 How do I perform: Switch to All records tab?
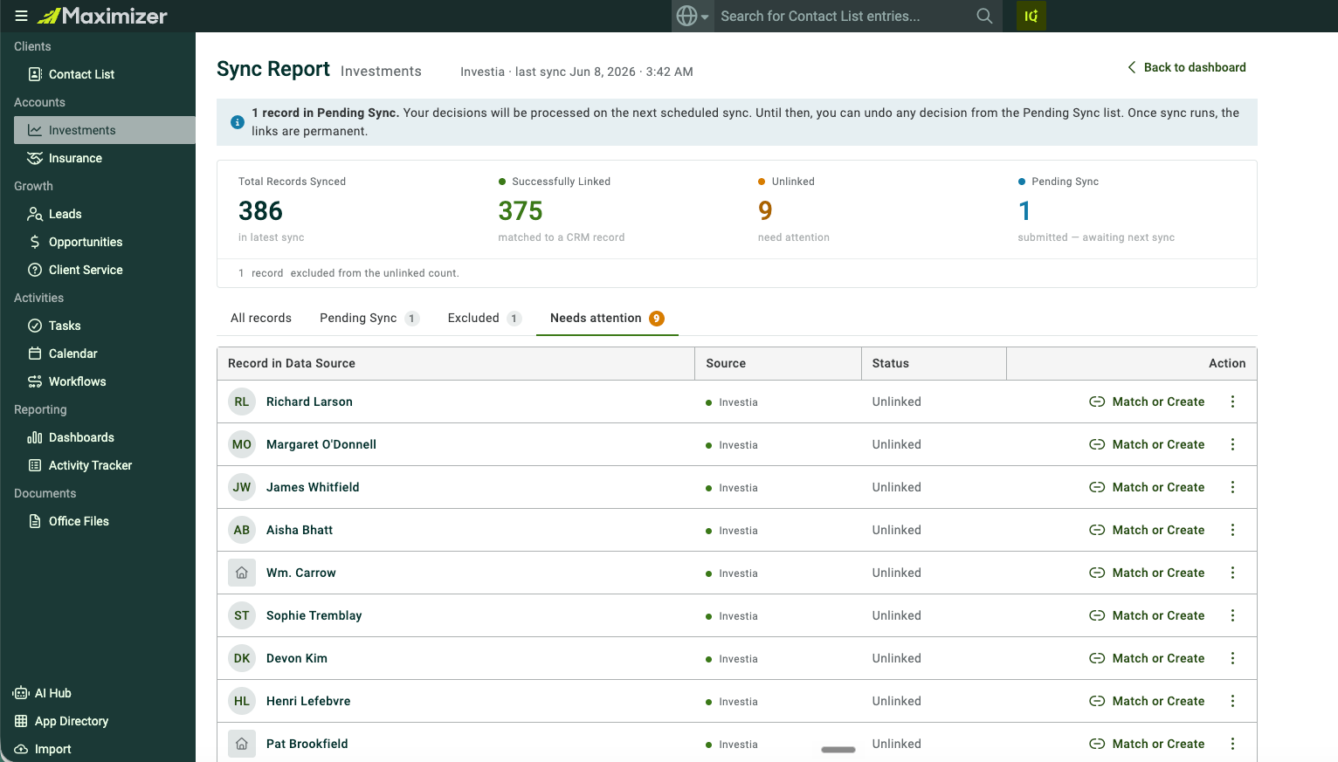coord(261,318)
